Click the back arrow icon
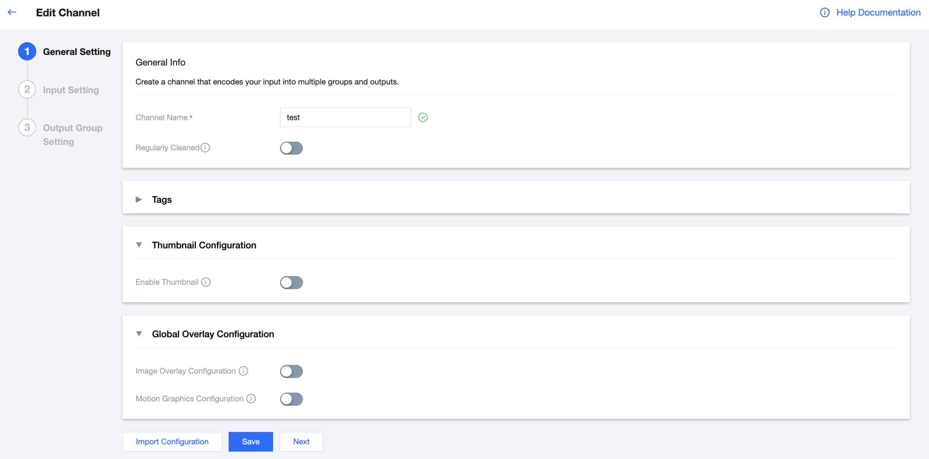Viewport: 929px width, 459px height. click(x=12, y=12)
